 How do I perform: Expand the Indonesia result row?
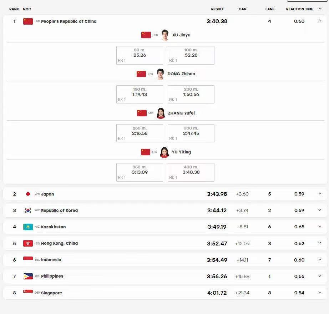tap(320, 259)
